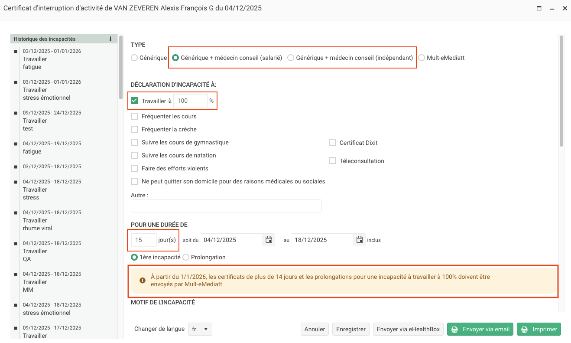Click the sort arrow in Historique des incapacités
The width and height of the screenshot is (571, 343).
click(110, 39)
